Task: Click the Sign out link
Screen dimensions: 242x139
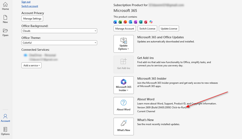Action: click(x=26, y=2)
